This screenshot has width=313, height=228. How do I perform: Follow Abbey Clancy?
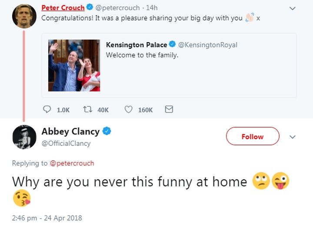[x=253, y=136]
